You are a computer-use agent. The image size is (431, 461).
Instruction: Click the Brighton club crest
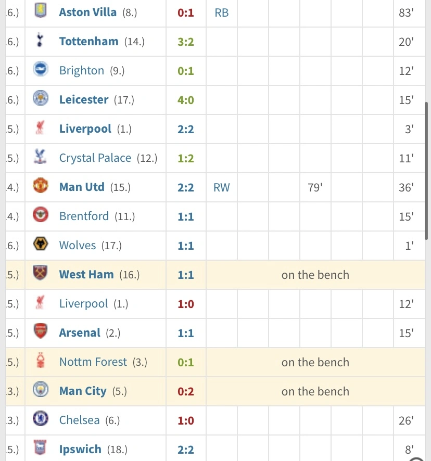(x=41, y=70)
